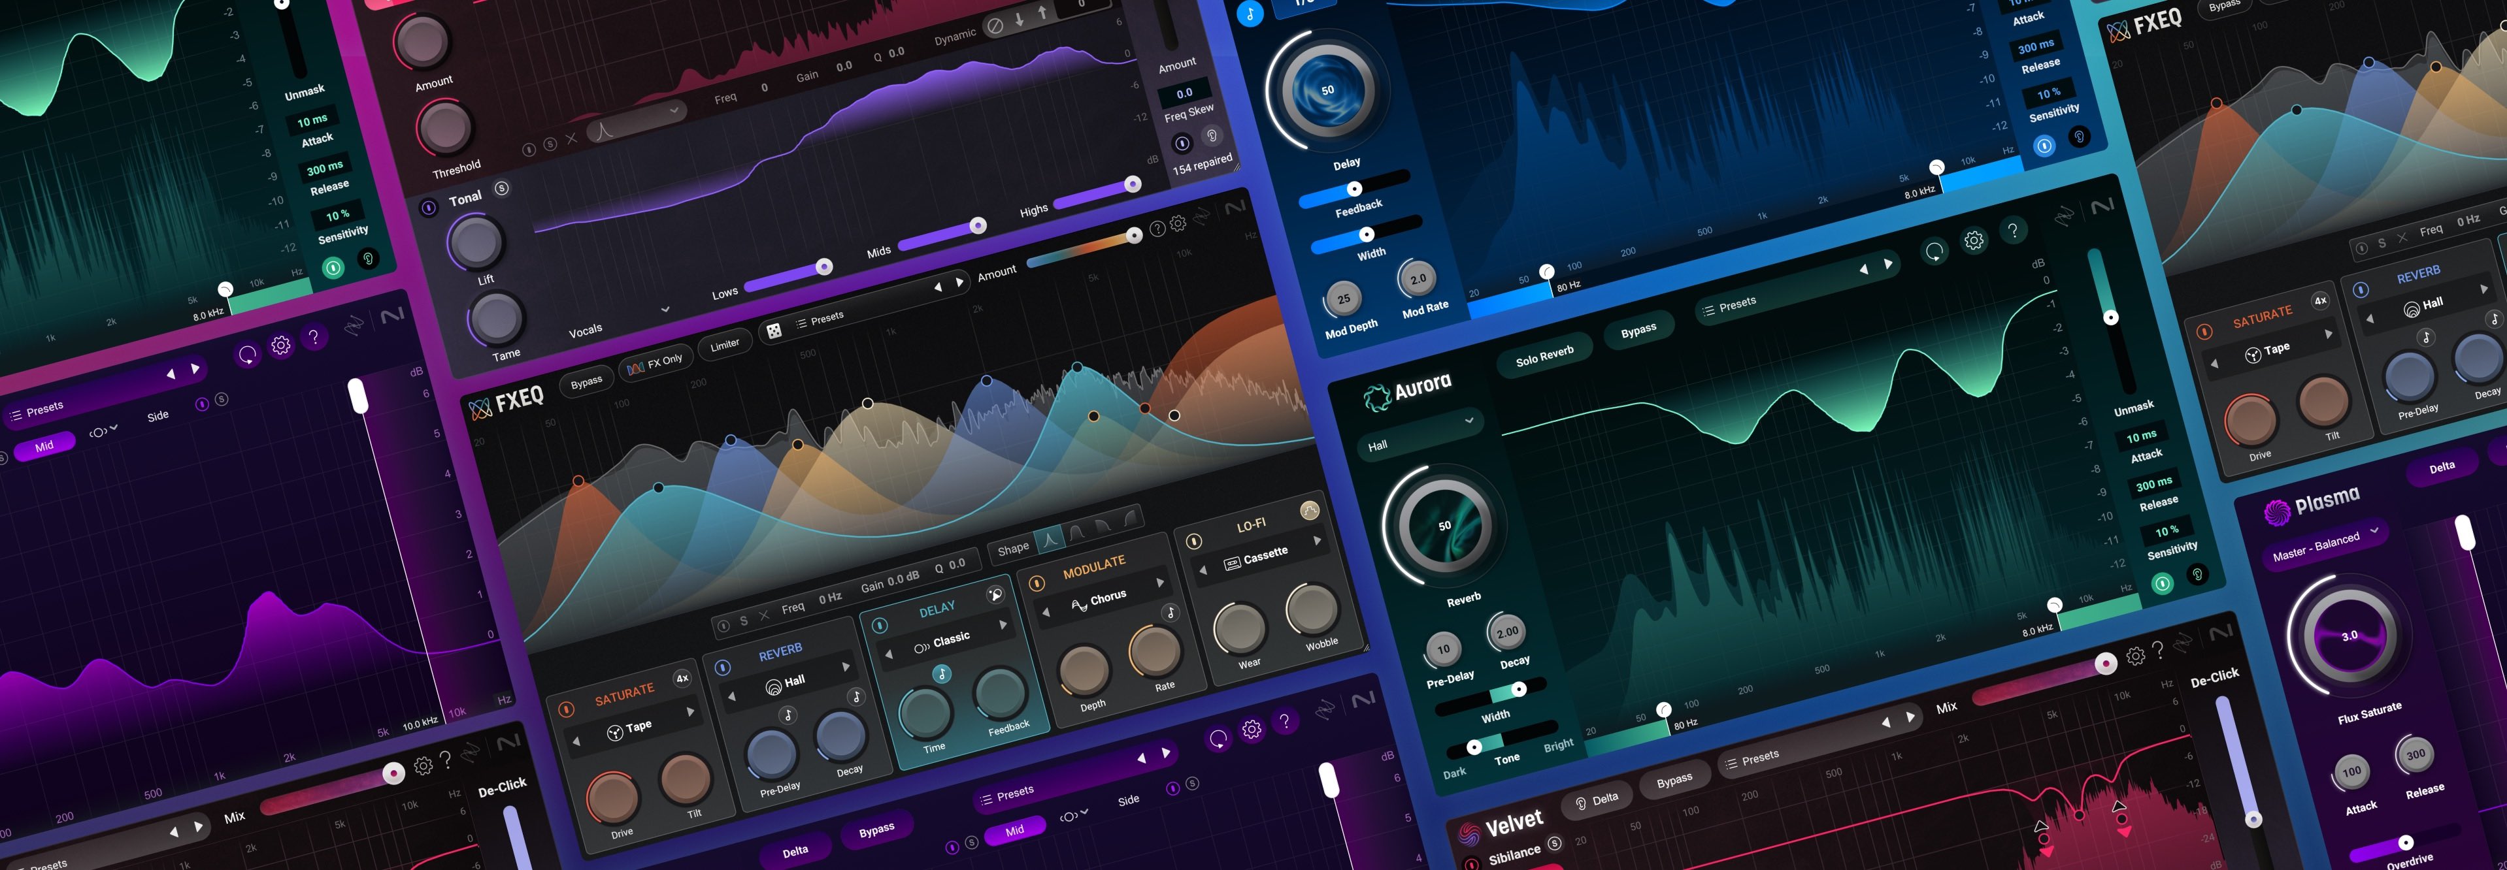2507x870 pixels.
Task: Click the Delta button in Velvet
Action: pos(1597,800)
